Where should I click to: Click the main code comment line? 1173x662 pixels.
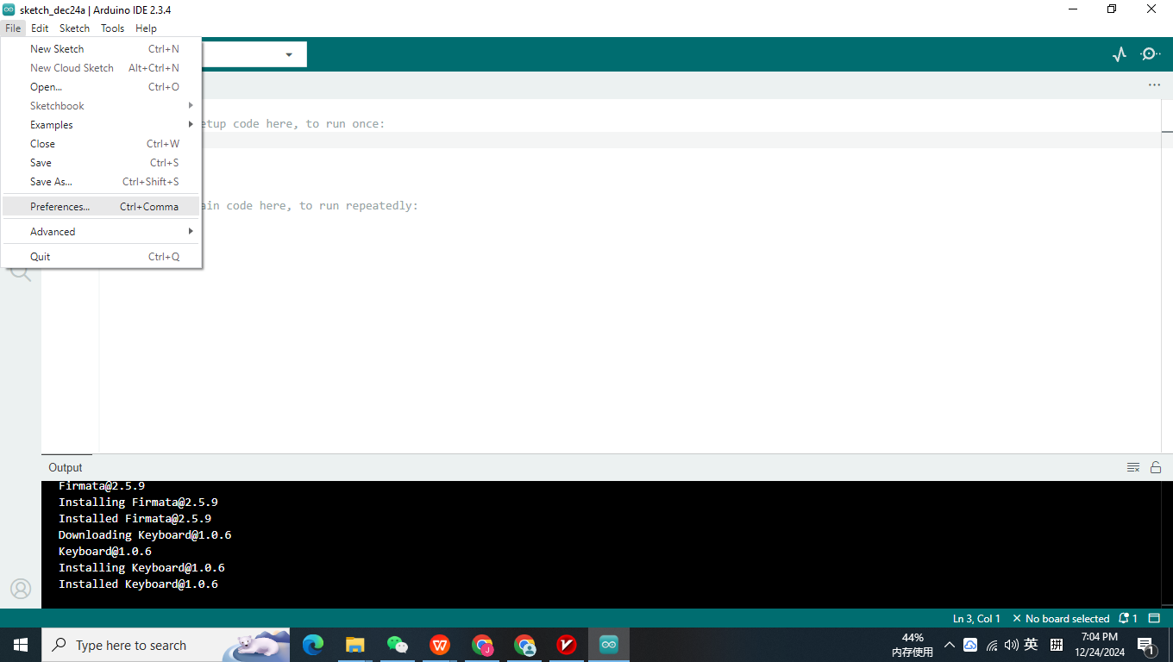(x=310, y=206)
